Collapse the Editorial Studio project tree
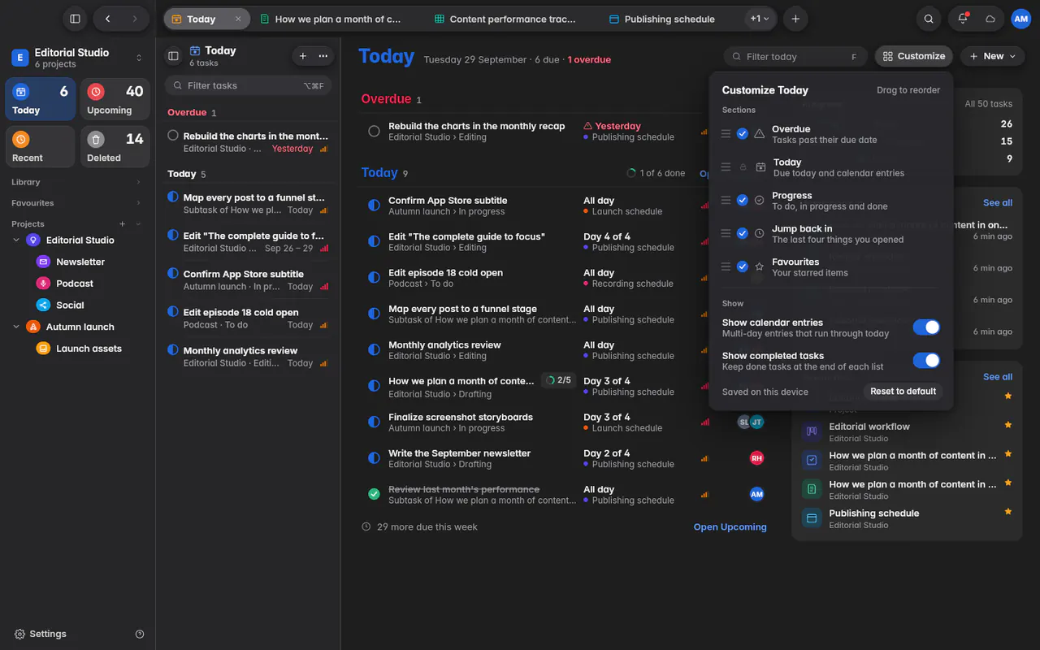Image resolution: width=1040 pixels, height=650 pixels. point(16,240)
